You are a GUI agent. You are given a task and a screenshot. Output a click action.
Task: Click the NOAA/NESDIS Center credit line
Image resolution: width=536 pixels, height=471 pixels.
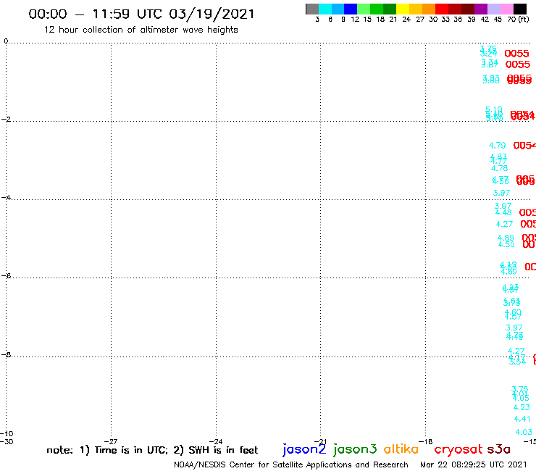(x=291, y=464)
